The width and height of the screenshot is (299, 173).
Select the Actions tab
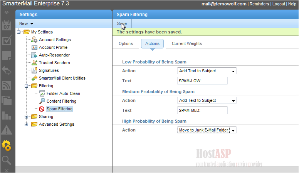click(x=152, y=43)
